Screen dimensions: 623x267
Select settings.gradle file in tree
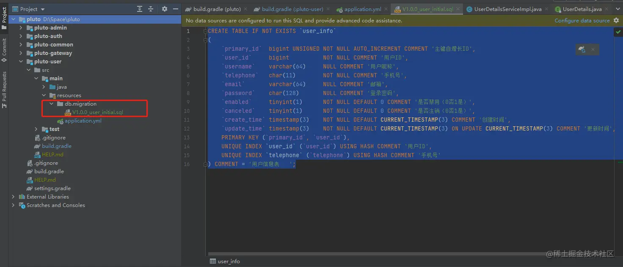click(x=52, y=188)
